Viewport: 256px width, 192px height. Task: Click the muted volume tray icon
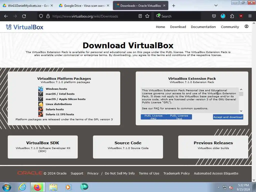point(231,187)
